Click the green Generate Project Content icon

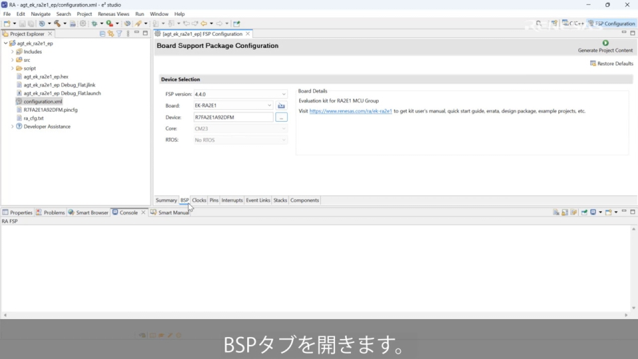point(605,43)
